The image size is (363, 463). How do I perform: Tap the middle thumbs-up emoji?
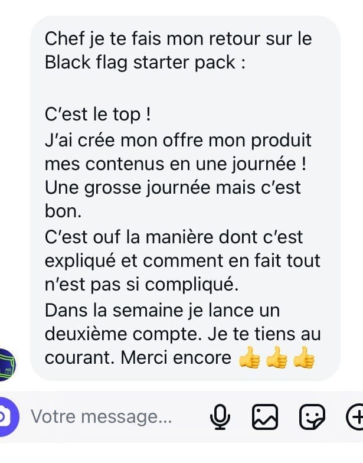click(276, 358)
